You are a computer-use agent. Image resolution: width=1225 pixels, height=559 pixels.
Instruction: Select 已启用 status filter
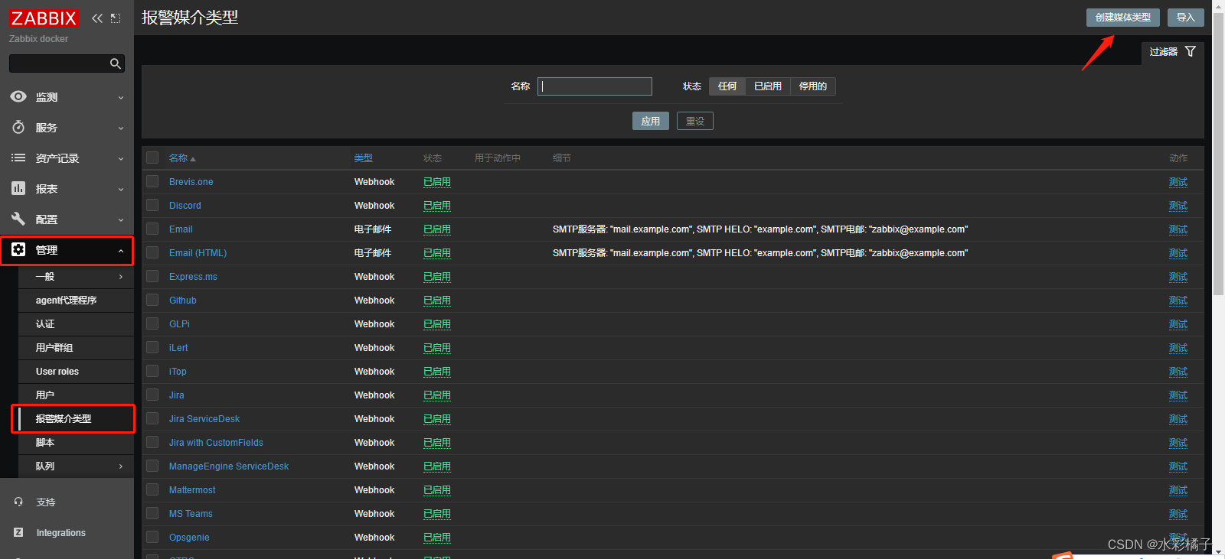768,86
